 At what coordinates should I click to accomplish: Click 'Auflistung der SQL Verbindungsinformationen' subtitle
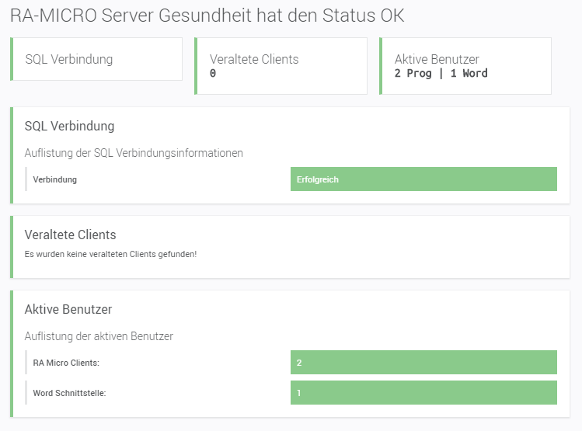(x=134, y=153)
